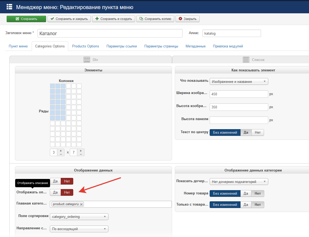Click Сохранить копию button
This screenshot has width=309, height=237.
155,19
